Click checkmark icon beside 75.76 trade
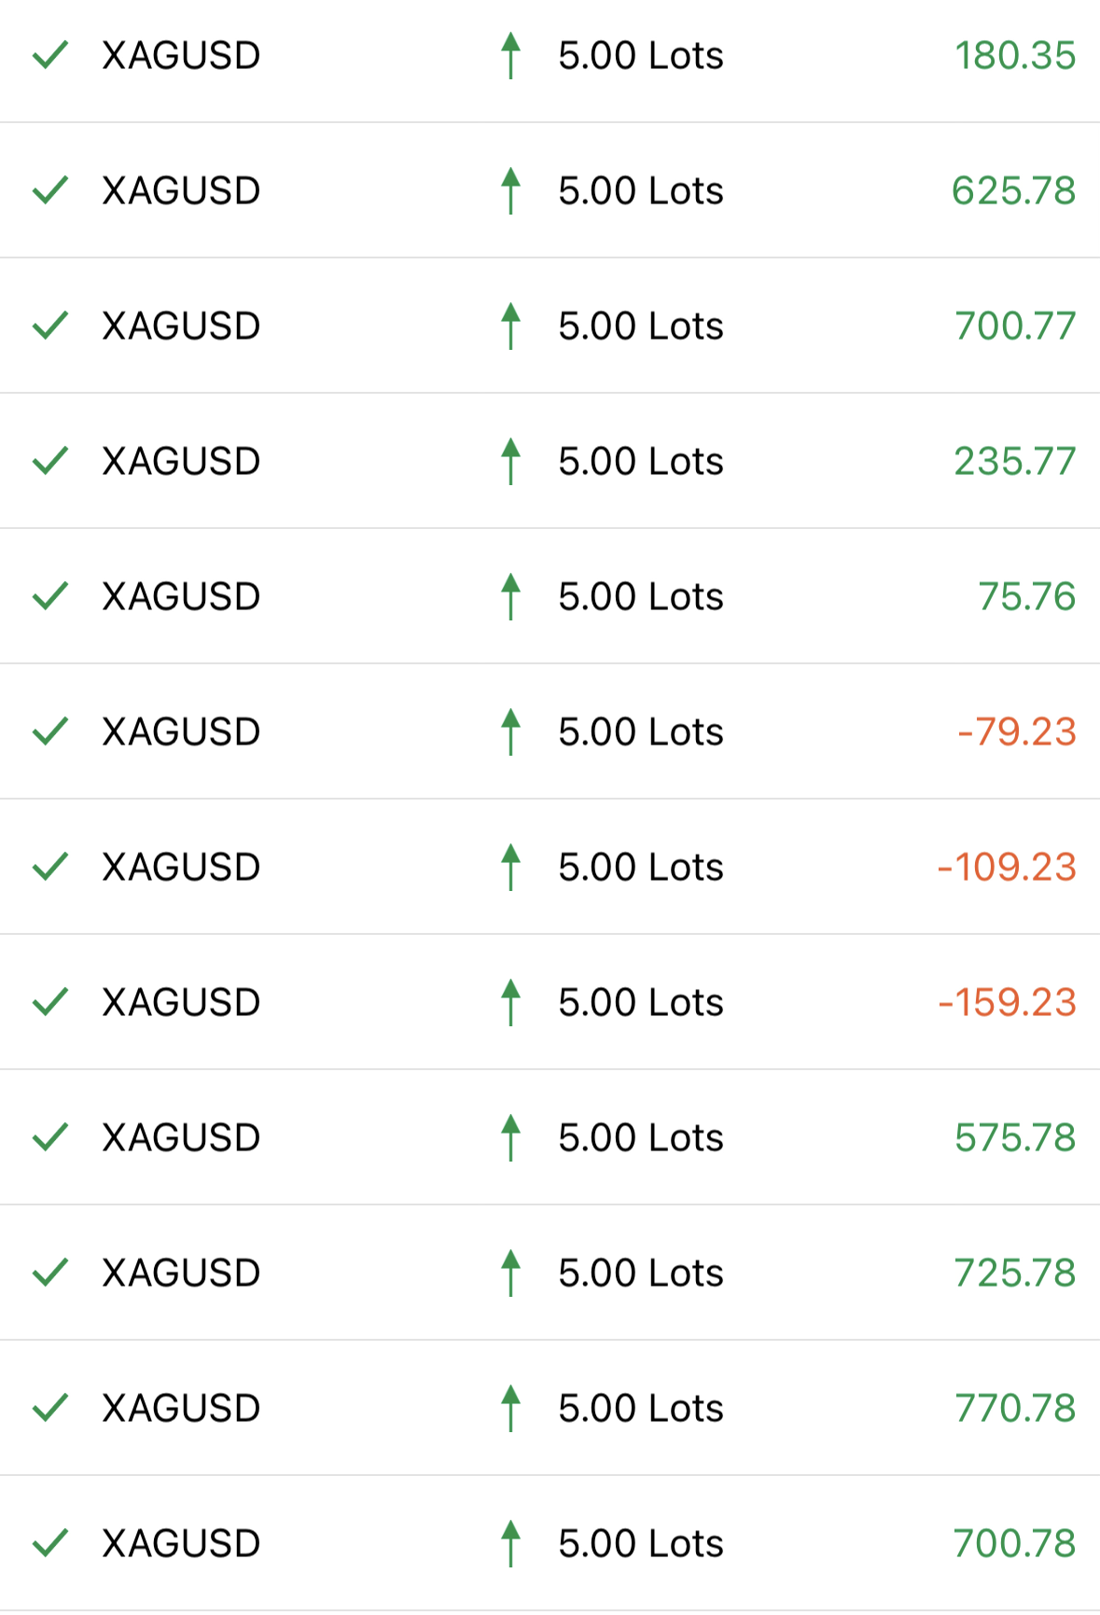The image size is (1100, 1615). coord(50,597)
